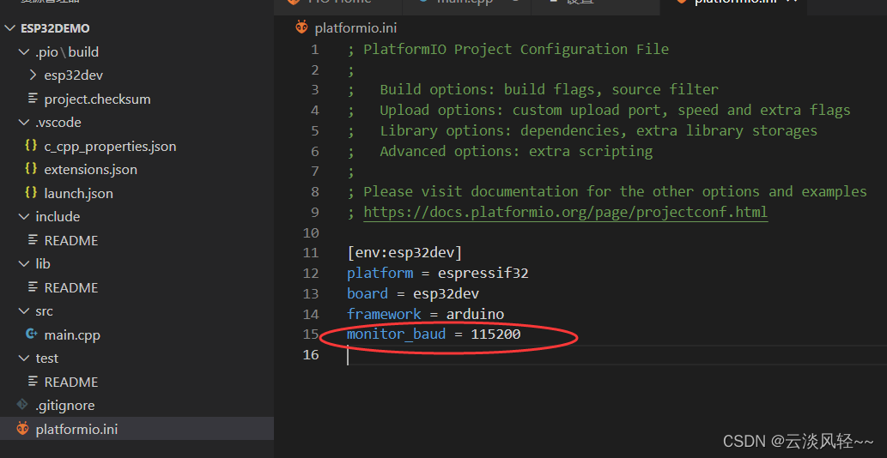Select platformio.ini PlatformIO icon in explorer
This screenshot has width=887, height=458.
22,429
